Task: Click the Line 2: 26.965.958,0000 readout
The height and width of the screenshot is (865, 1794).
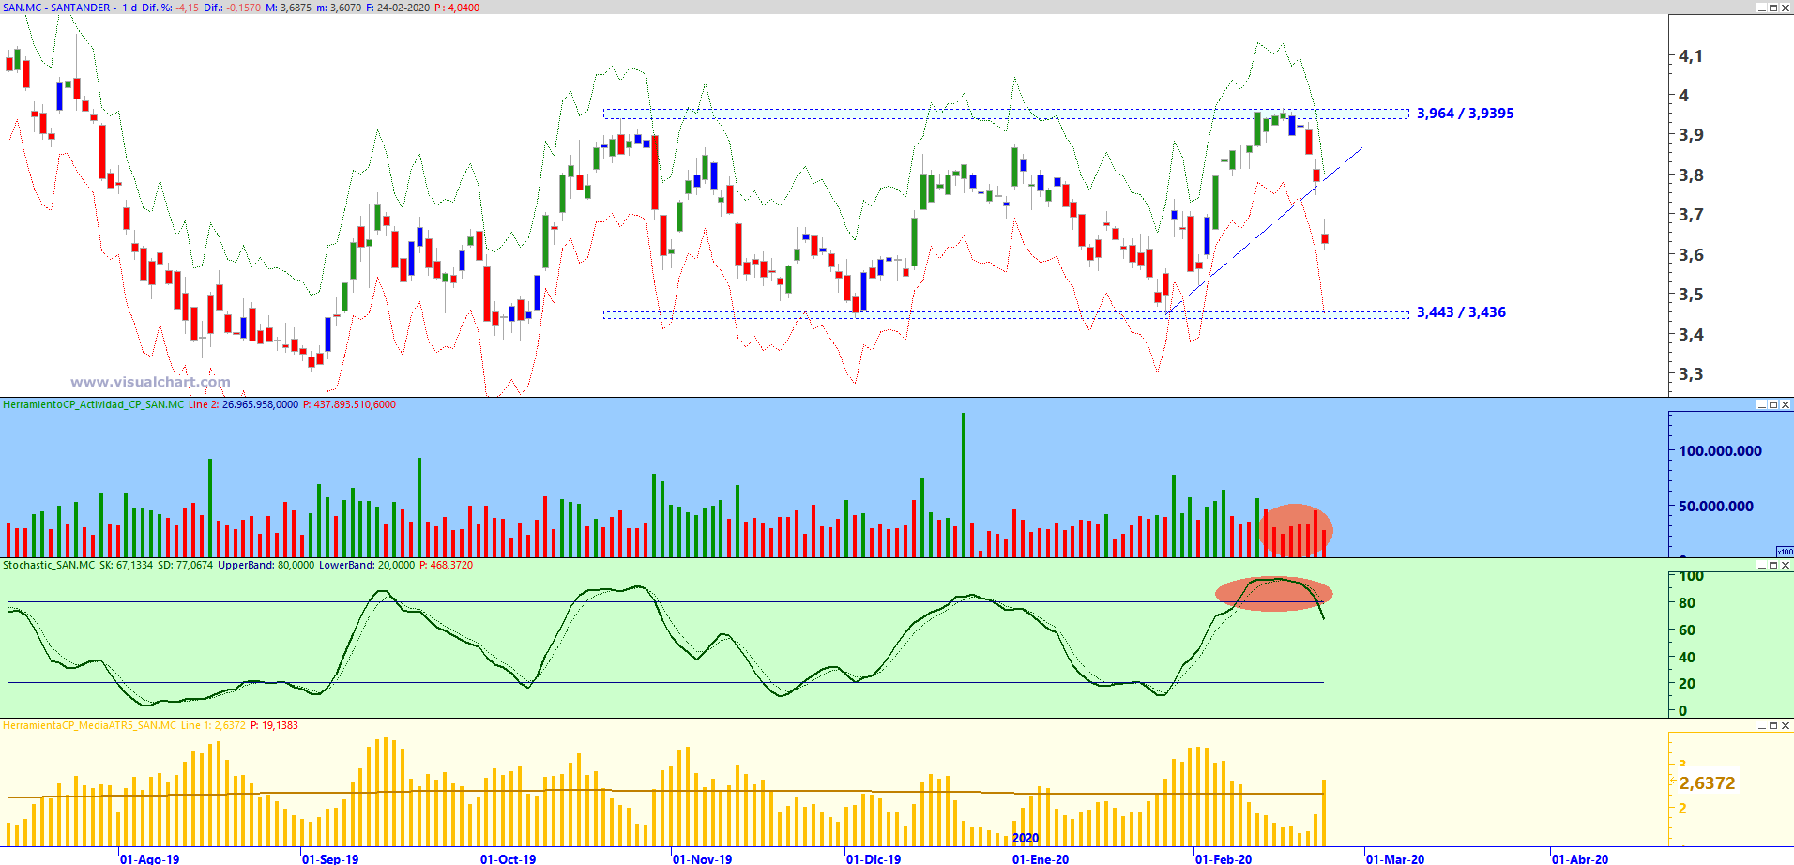Action: 243,405
